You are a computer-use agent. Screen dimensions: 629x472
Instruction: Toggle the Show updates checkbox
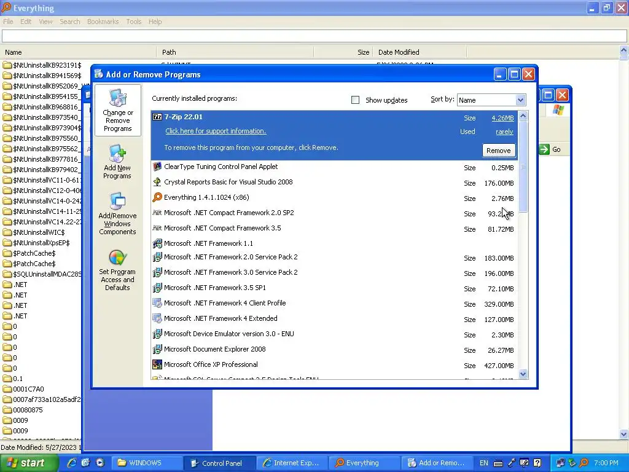[x=355, y=100]
